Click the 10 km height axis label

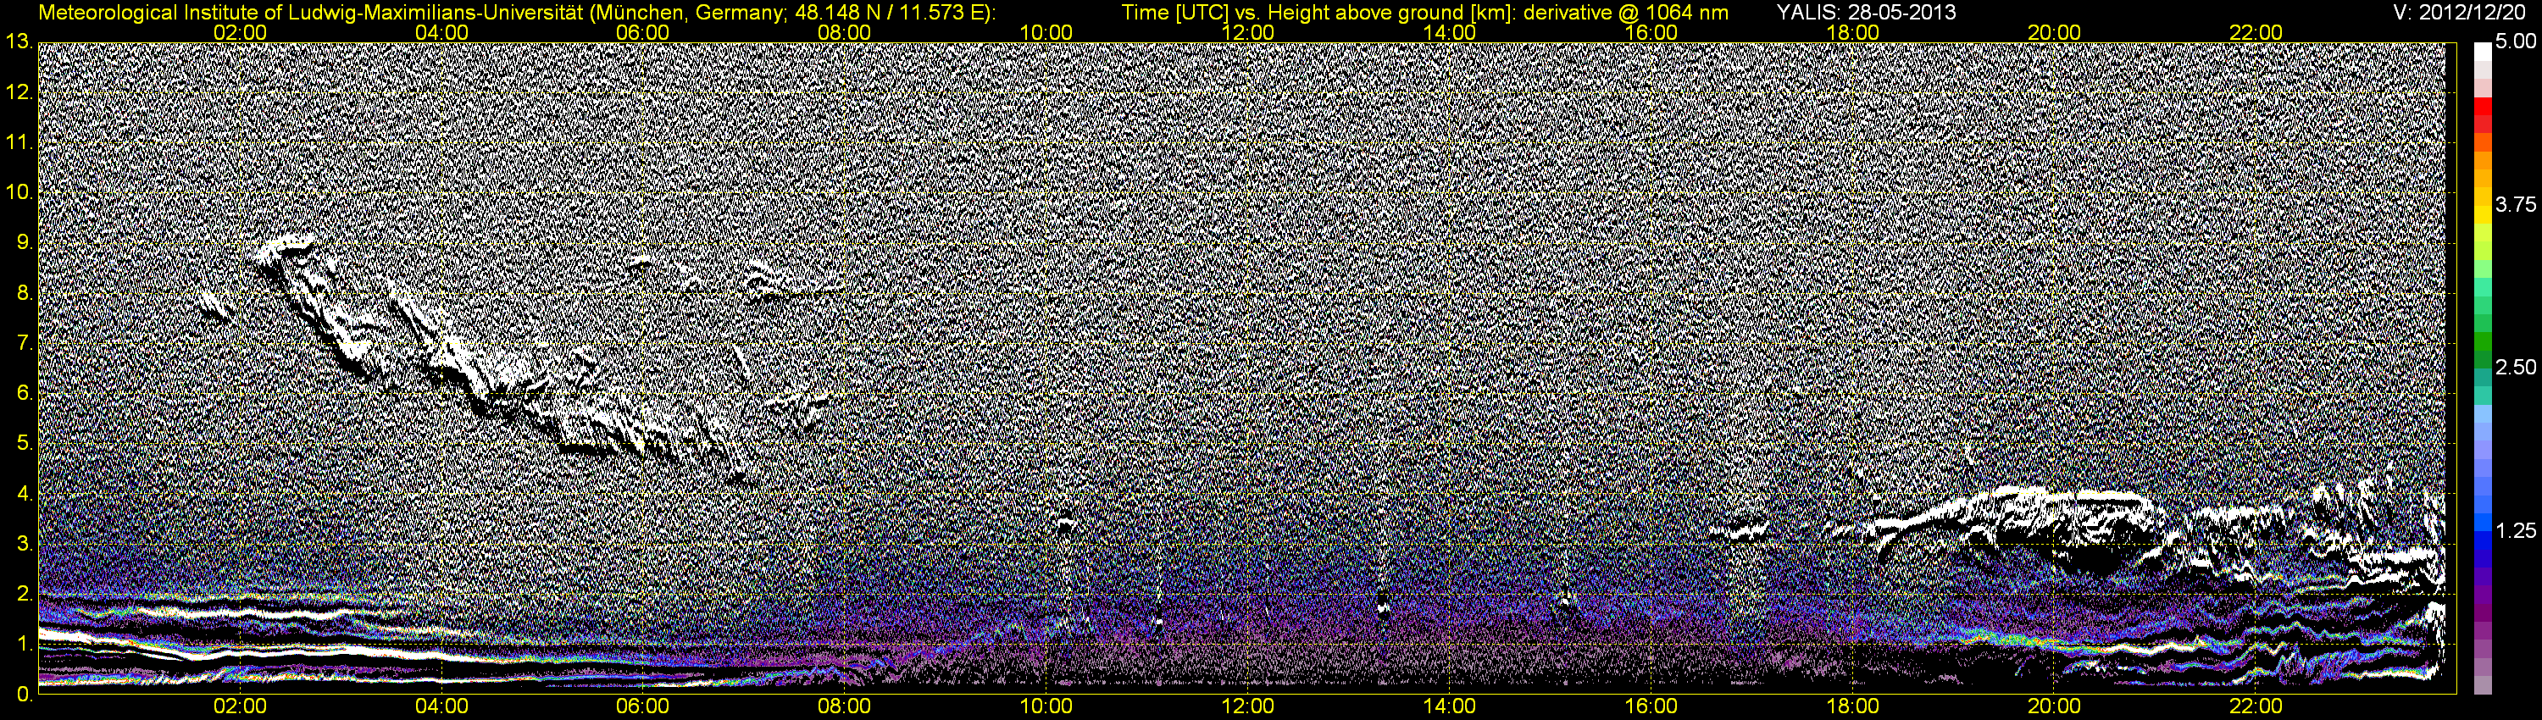point(18,192)
